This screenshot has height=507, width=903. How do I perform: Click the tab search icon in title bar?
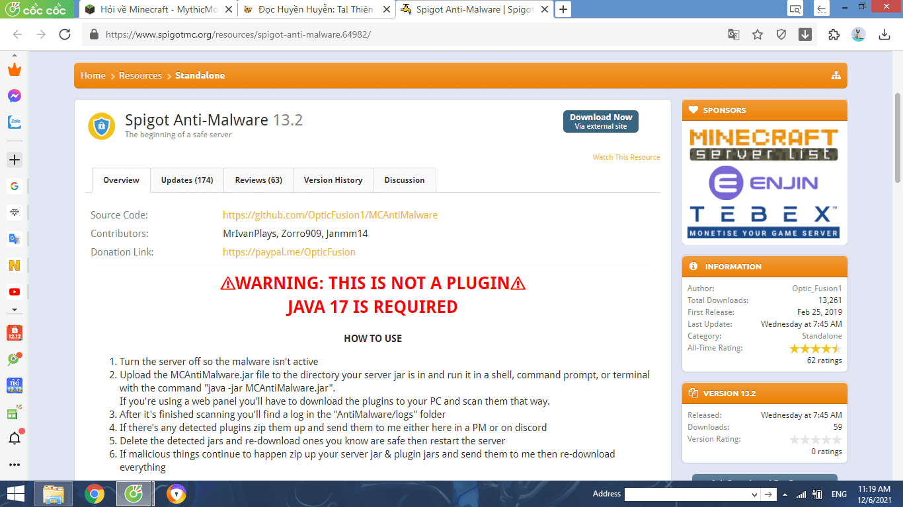pos(795,9)
